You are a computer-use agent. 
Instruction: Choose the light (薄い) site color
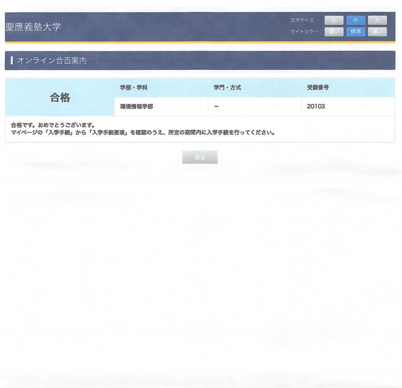tap(333, 32)
